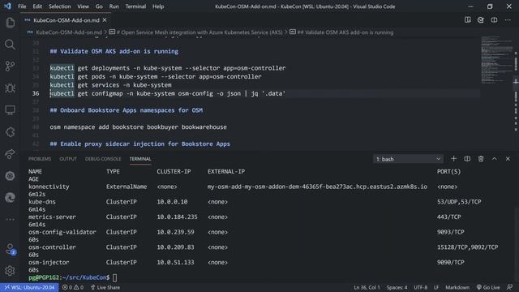Click errors and warnings count in status bar
The height and width of the screenshot is (292, 519).
coord(73,287)
